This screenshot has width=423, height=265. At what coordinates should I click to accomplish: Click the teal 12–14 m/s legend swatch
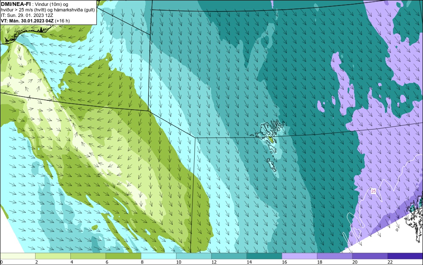pyautogui.click(x=229, y=256)
